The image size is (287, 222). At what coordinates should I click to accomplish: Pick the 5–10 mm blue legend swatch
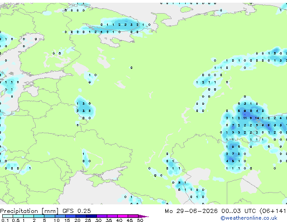click(49, 216)
